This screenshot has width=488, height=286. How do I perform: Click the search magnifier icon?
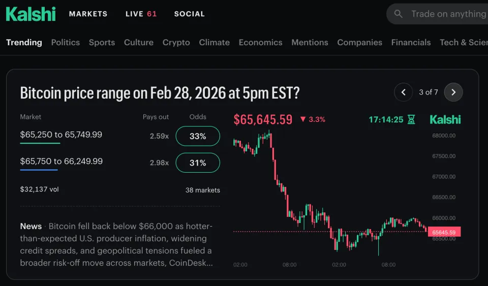tap(399, 14)
